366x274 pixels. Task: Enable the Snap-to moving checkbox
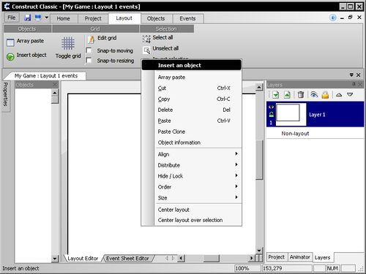click(x=89, y=50)
